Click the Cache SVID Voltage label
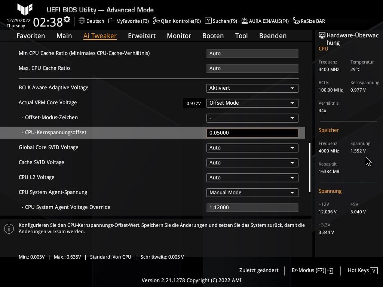 pyautogui.click(x=41, y=162)
